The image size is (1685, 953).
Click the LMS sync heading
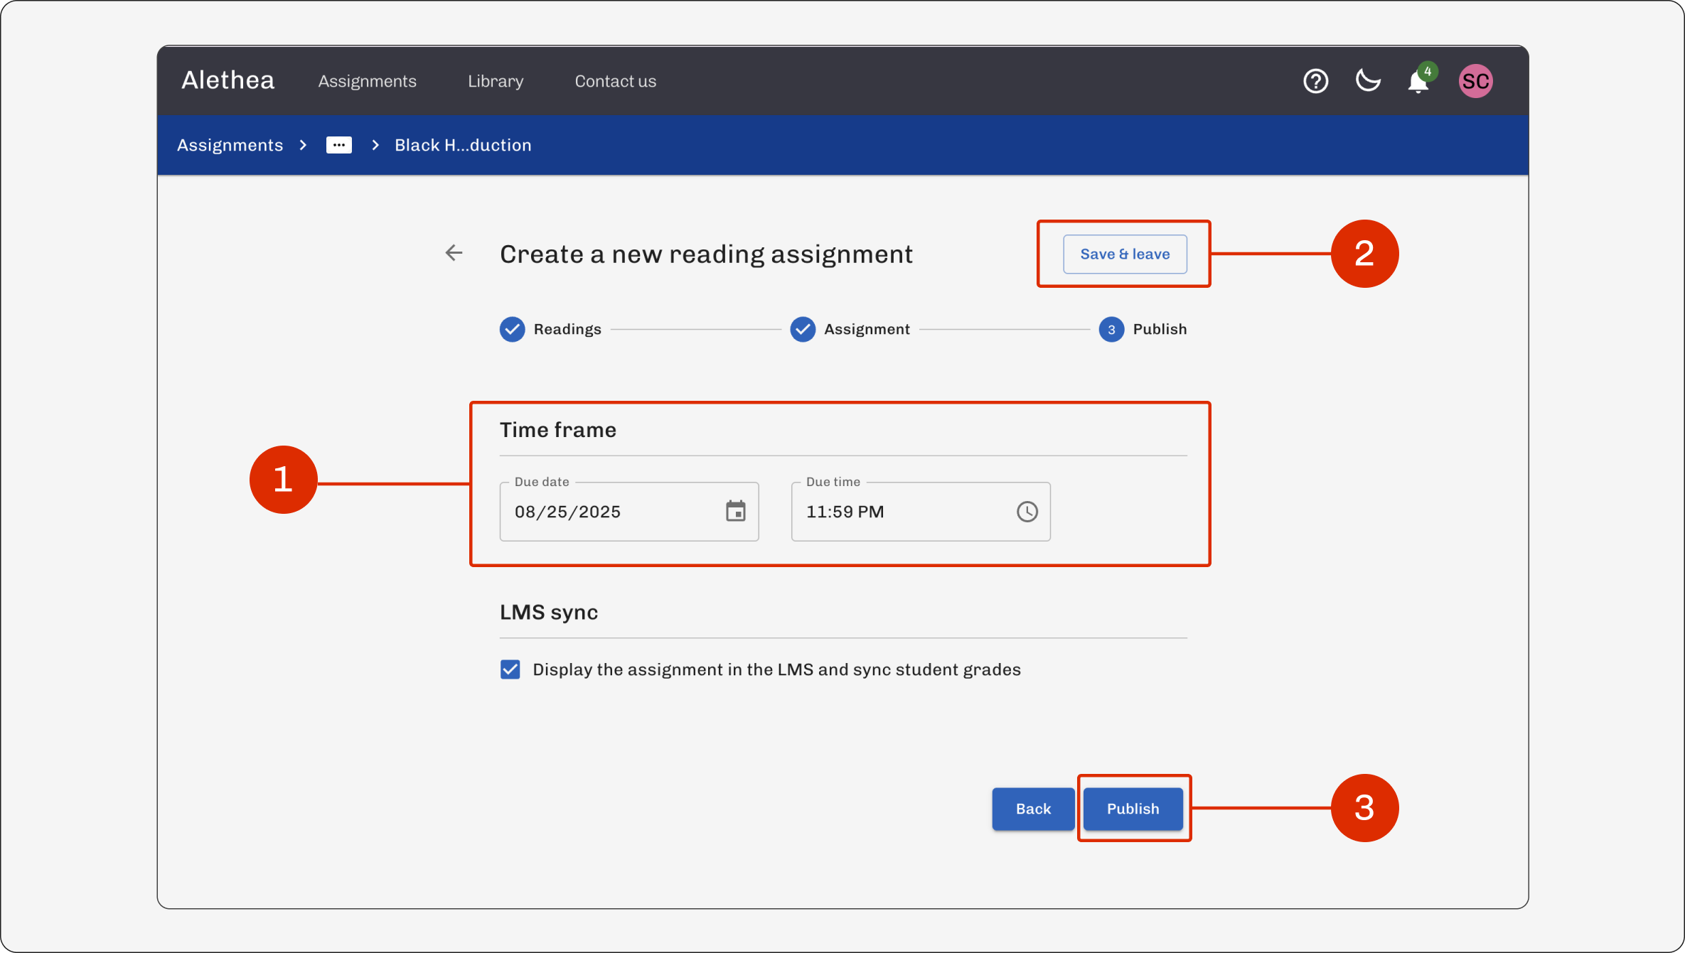coord(548,612)
